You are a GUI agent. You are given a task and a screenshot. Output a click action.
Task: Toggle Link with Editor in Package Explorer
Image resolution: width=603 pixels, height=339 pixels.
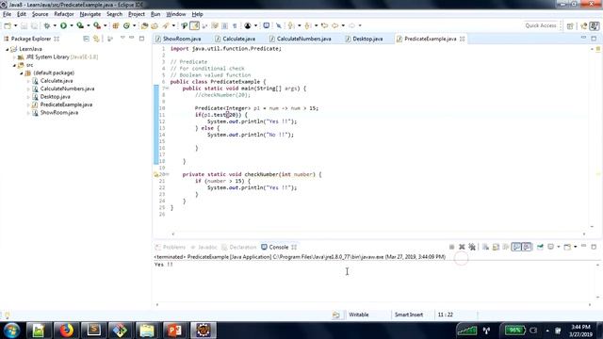pos(96,39)
